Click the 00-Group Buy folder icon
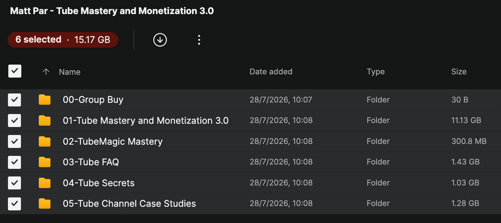Viewport: 501px width, 223px height. (45, 100)
